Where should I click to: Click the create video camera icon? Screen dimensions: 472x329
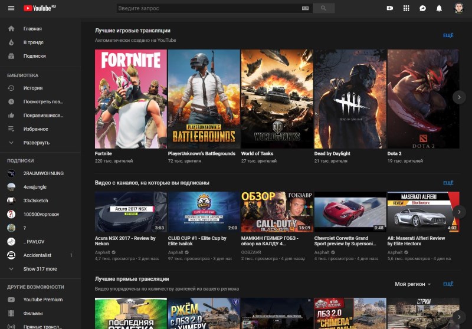389,8
